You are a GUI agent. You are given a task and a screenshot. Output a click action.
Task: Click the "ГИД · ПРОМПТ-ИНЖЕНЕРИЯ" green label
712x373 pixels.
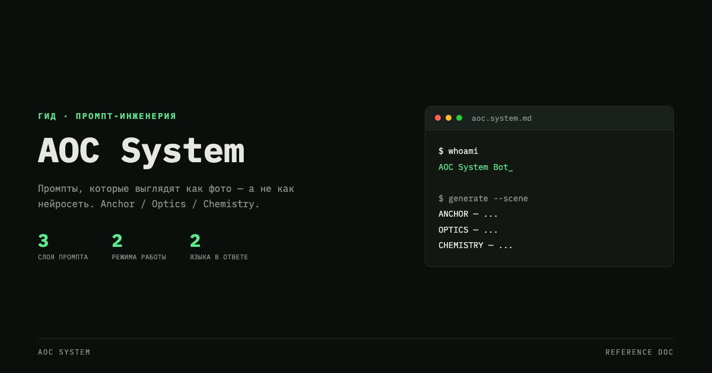pos(107,116)
